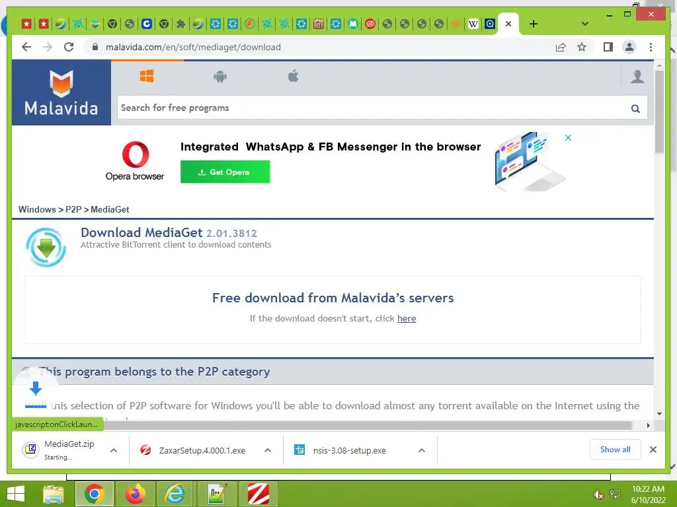Share this page via share icon
This screenshot has width=677, height=507.
point(561,47)
